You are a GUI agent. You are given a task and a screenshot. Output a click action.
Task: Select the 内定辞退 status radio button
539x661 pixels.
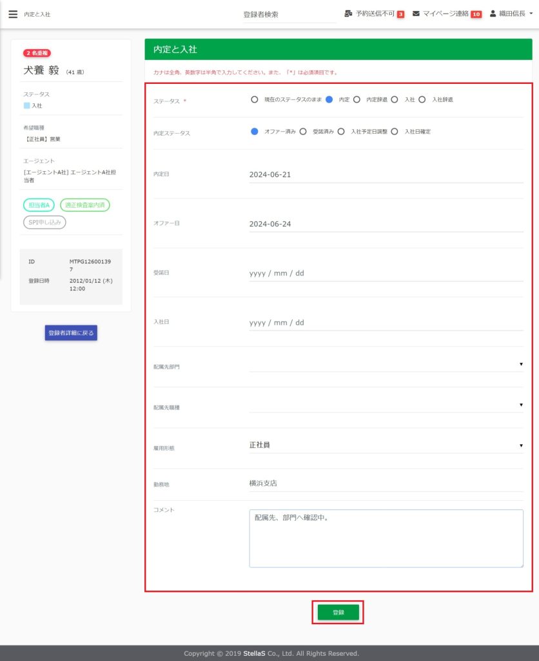[357, 99]
